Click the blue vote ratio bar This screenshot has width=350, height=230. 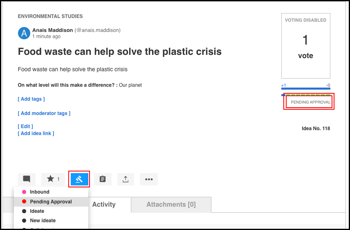pos(305,89)
